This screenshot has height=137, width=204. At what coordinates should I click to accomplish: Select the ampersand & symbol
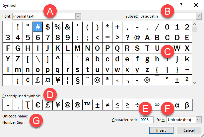tap(68, 27)
